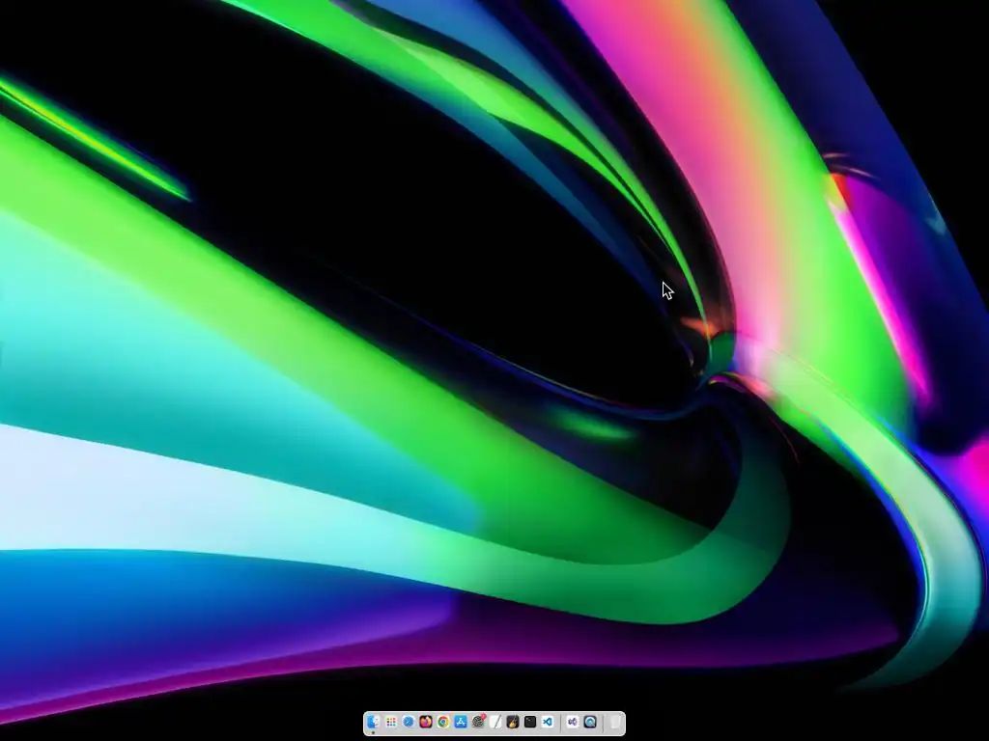Open System Preferences with notification badge

479,722
